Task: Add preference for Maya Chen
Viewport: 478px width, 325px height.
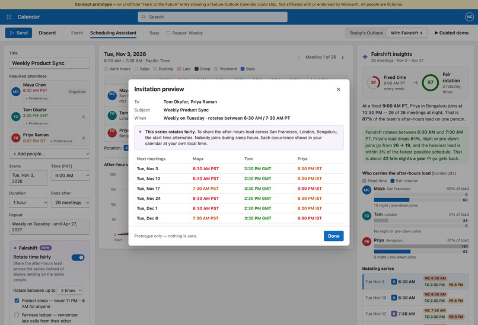Action: click(37, 98)
